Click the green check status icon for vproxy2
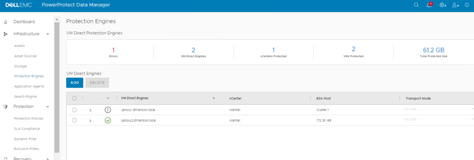The width and height of the screenshot is (474, 160). [108, 120]
